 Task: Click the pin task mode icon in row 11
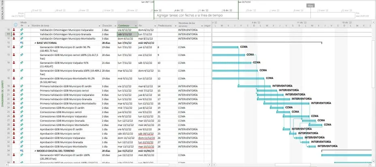21,34
